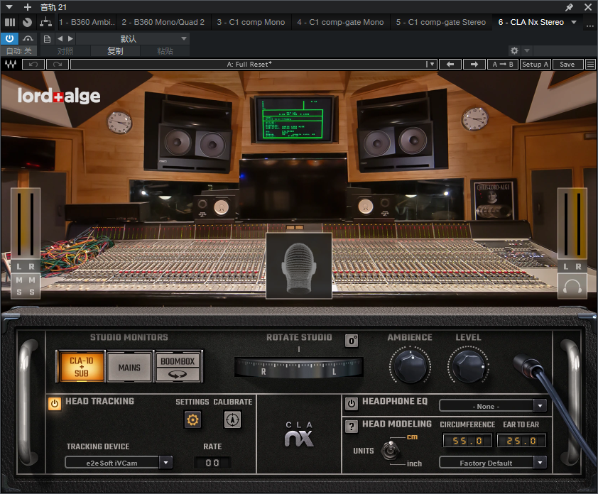Open the Waves preset list arrow beside Full Reset
The height and width of the screenshot is (494, 598).
click(x=432, y=64)
